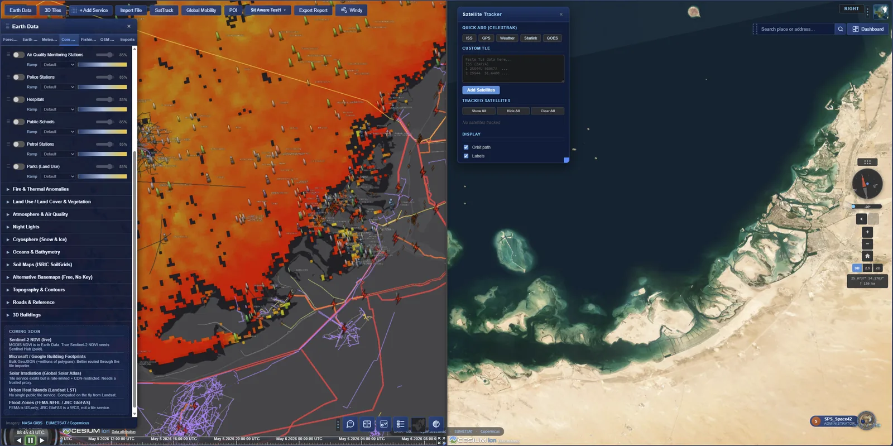Click the heading rotation slider under compass
This screenshot has height=446, width=893.
click(x=867, y=207)
